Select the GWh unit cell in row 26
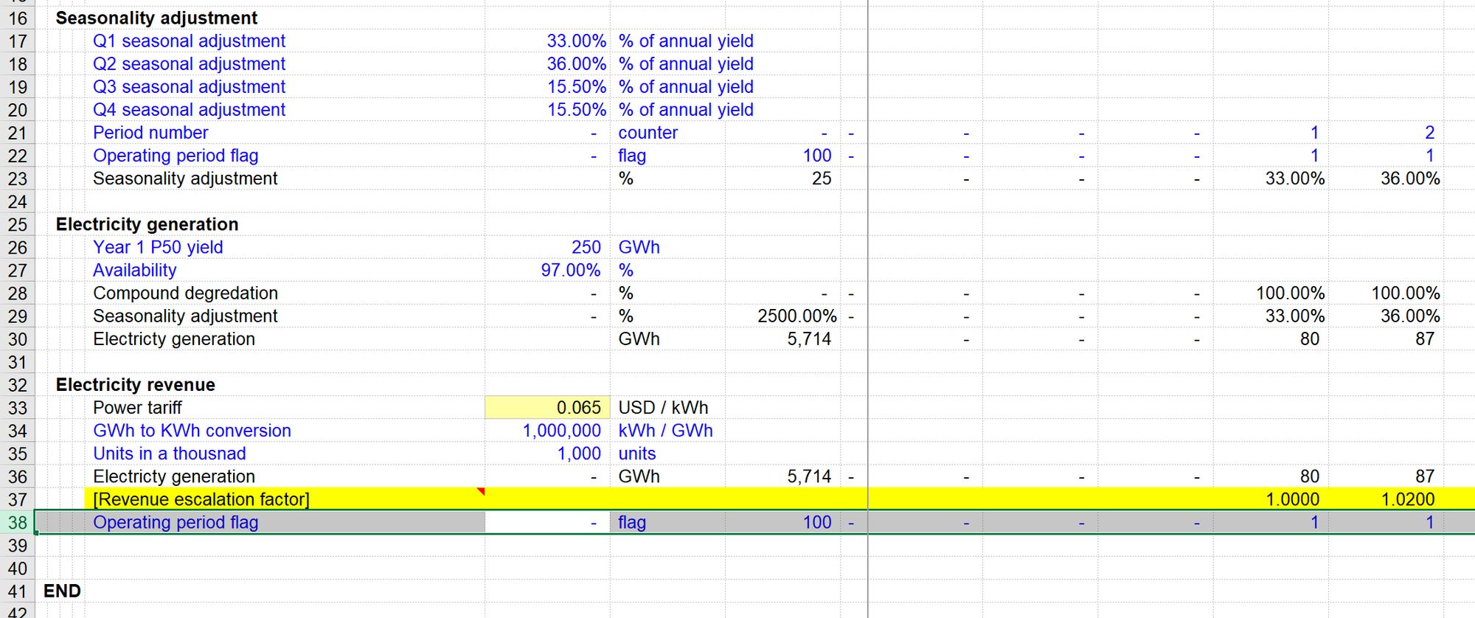The height and width of the screenshot is (618, 1475). [639, 247]
